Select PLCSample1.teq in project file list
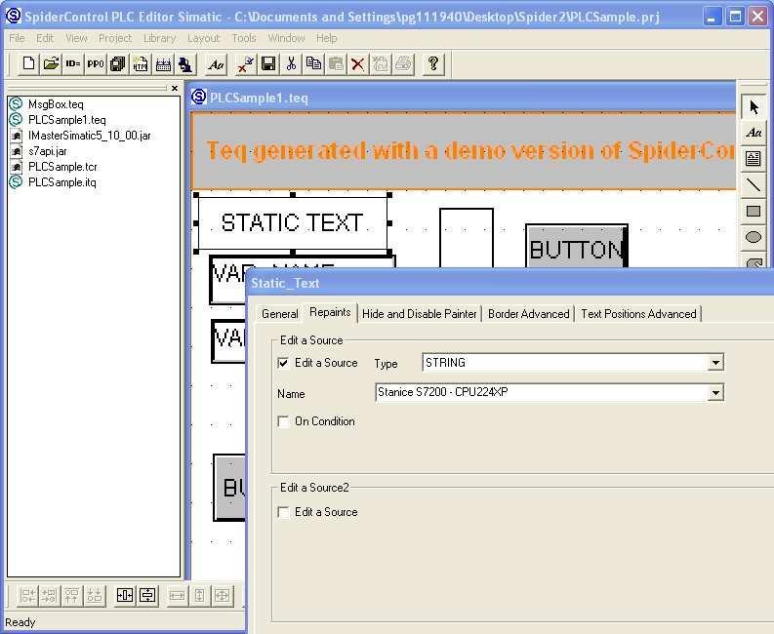774x634 pixels. coord(66,120)
